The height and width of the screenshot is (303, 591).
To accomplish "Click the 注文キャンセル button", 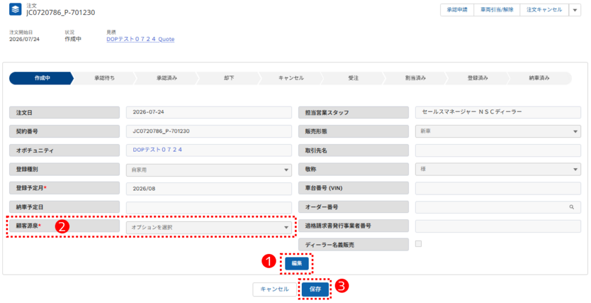I will point(544,10).
